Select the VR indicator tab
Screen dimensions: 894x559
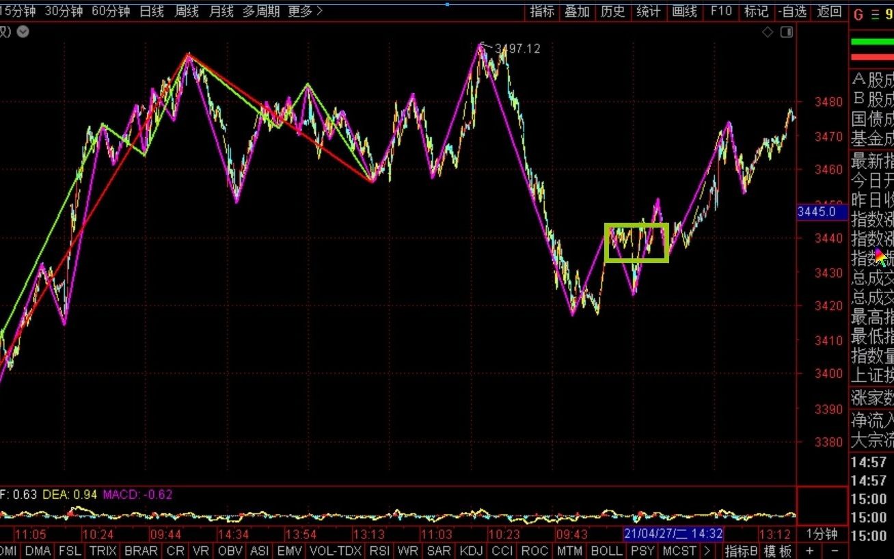201,551
